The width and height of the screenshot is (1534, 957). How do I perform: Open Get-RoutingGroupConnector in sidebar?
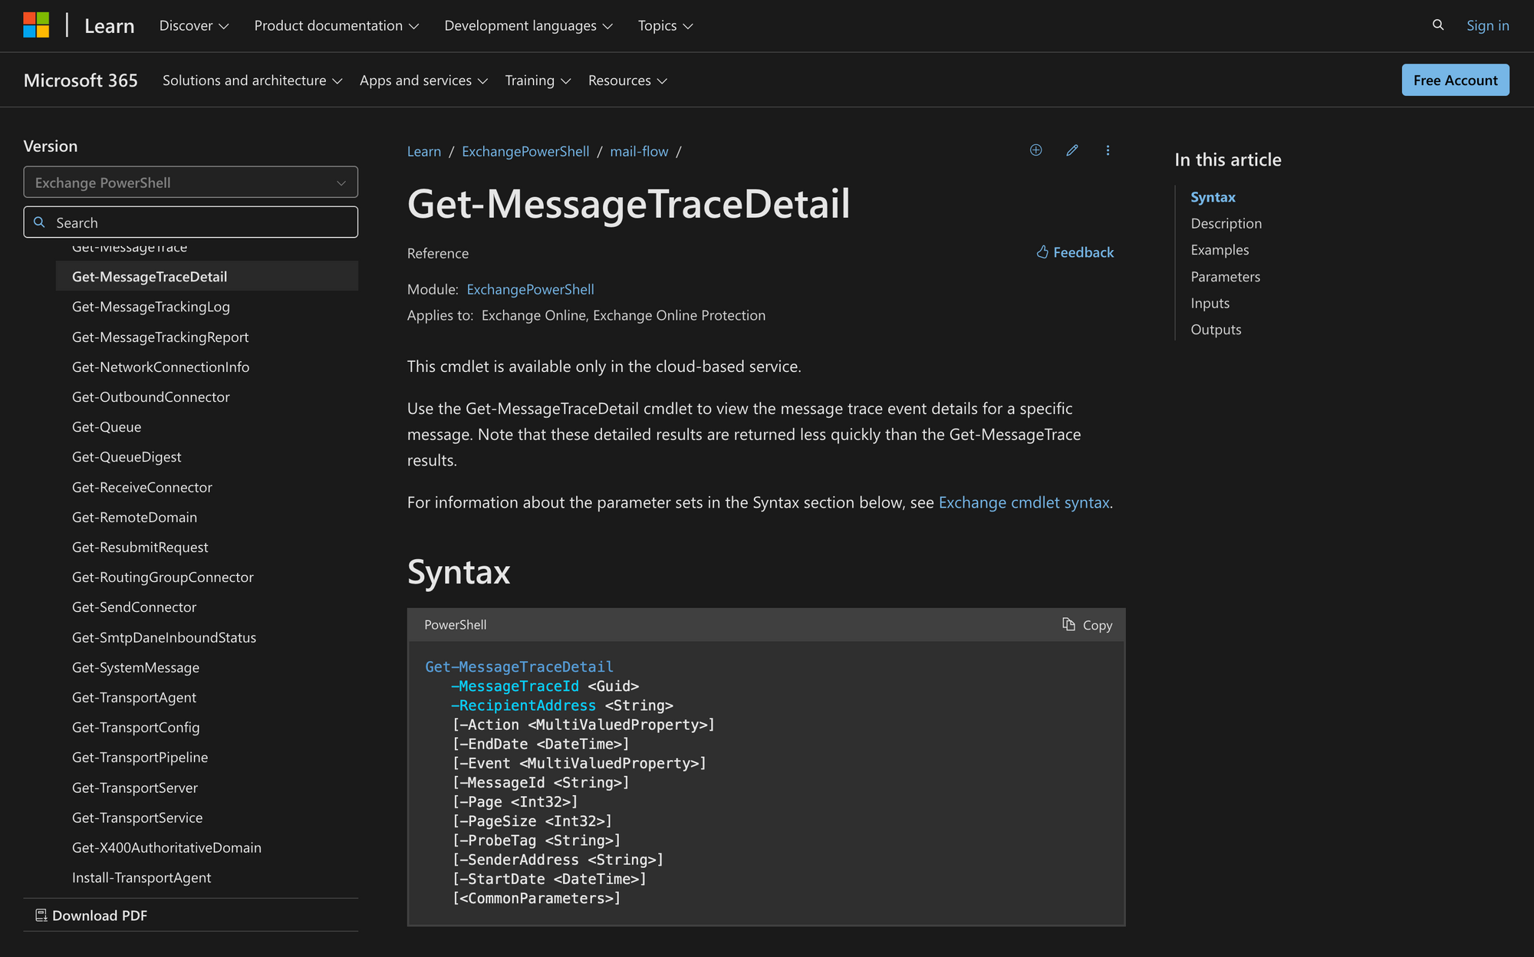(163, 577)
